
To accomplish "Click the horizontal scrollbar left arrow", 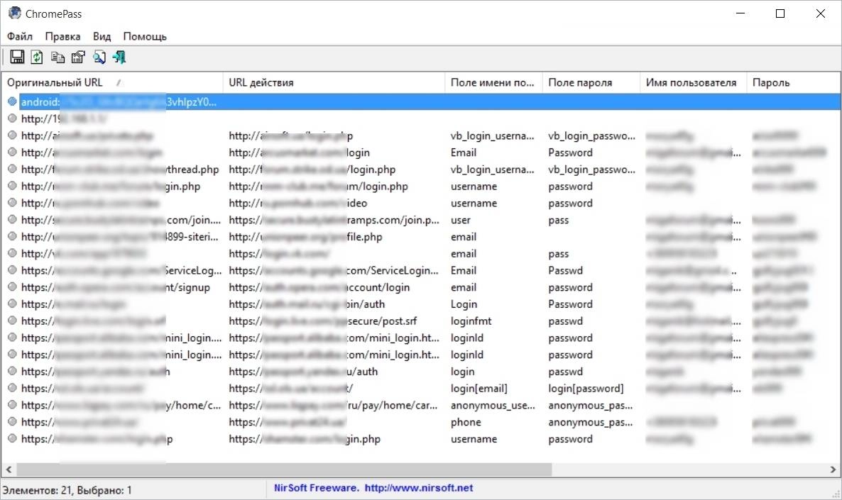I will pos(9,470).
